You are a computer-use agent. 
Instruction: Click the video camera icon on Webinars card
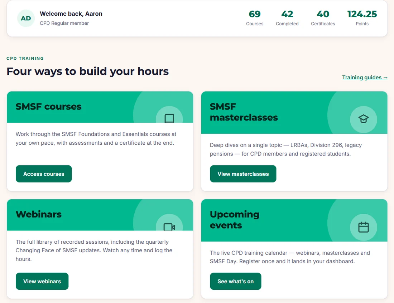[169, 227]
